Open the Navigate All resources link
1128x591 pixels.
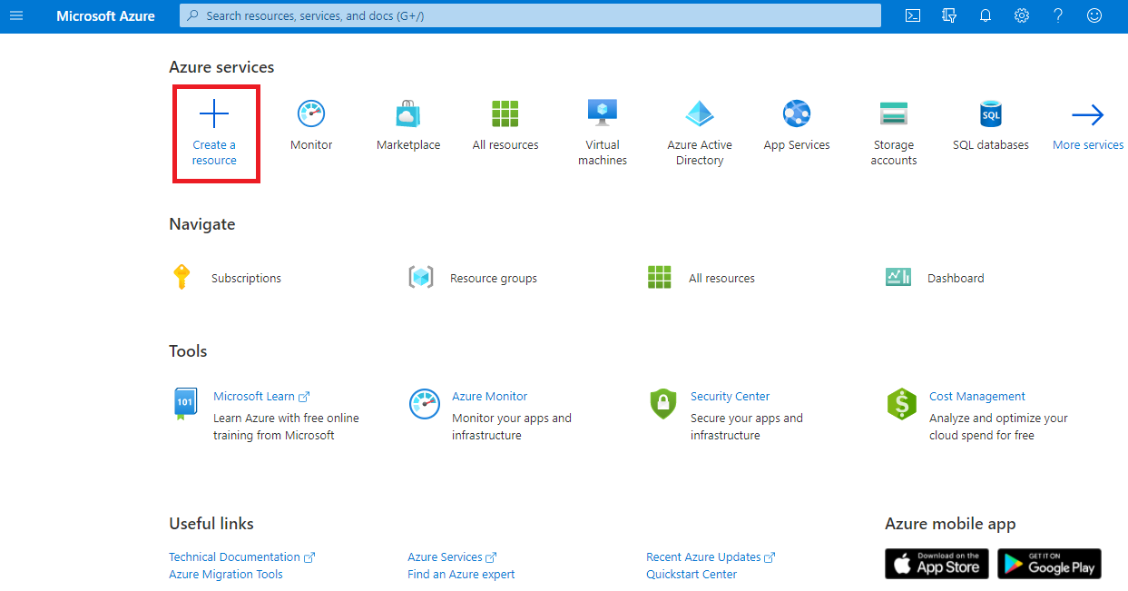pos(721,279)
